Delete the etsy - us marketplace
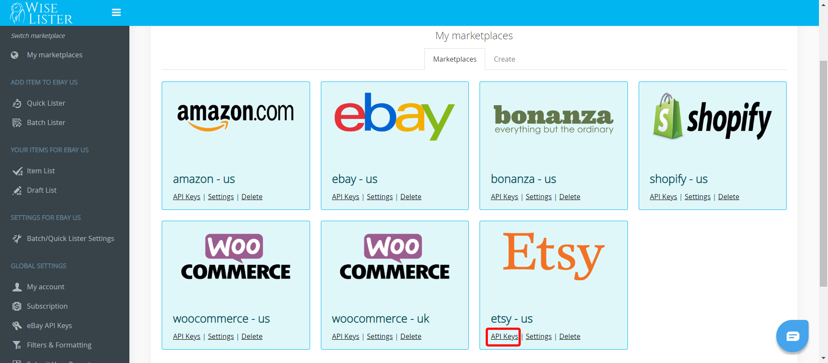828x363 pixels. (x=570, y=336)
